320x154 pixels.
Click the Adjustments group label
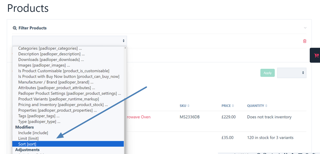(27, 150)
